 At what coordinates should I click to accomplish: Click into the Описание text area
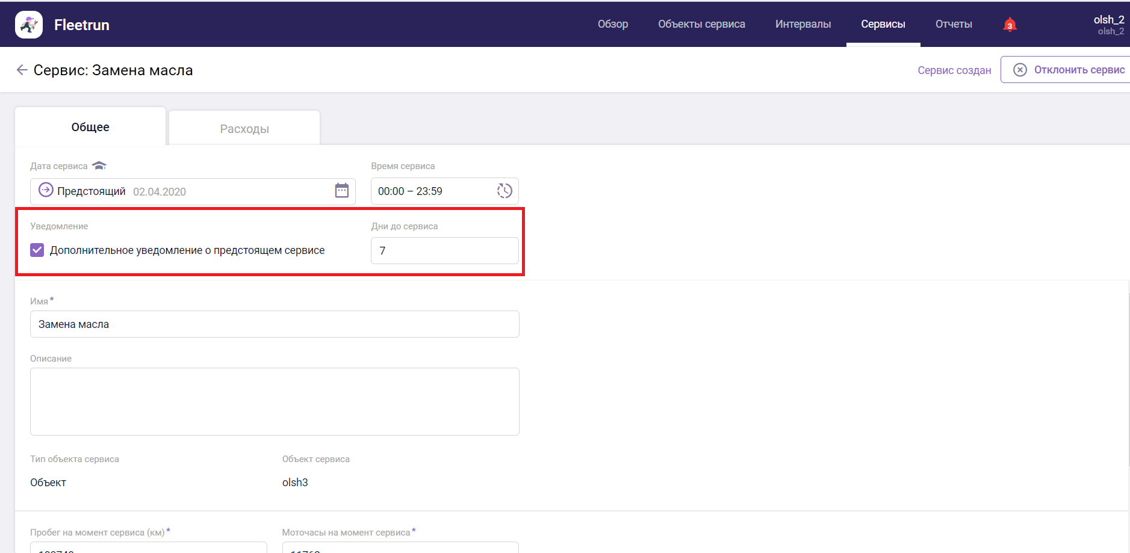pos(275,401)
